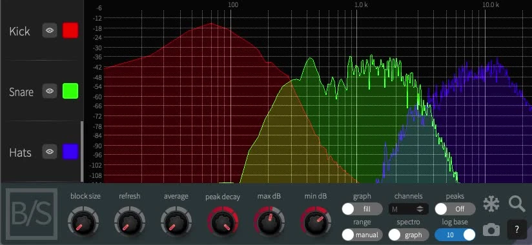Click the 'channels' label
The height and width of the screenshot is (245, 532).
409,196
